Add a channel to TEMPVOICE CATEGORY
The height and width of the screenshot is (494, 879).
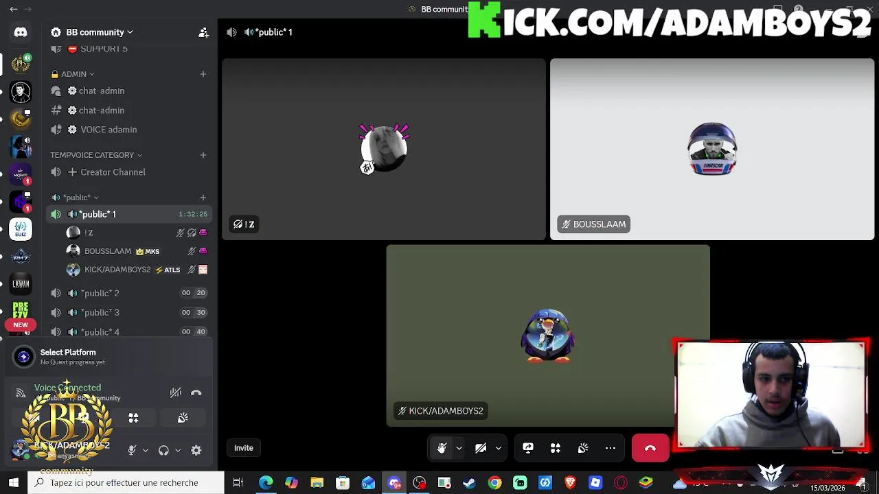(203, 155)
